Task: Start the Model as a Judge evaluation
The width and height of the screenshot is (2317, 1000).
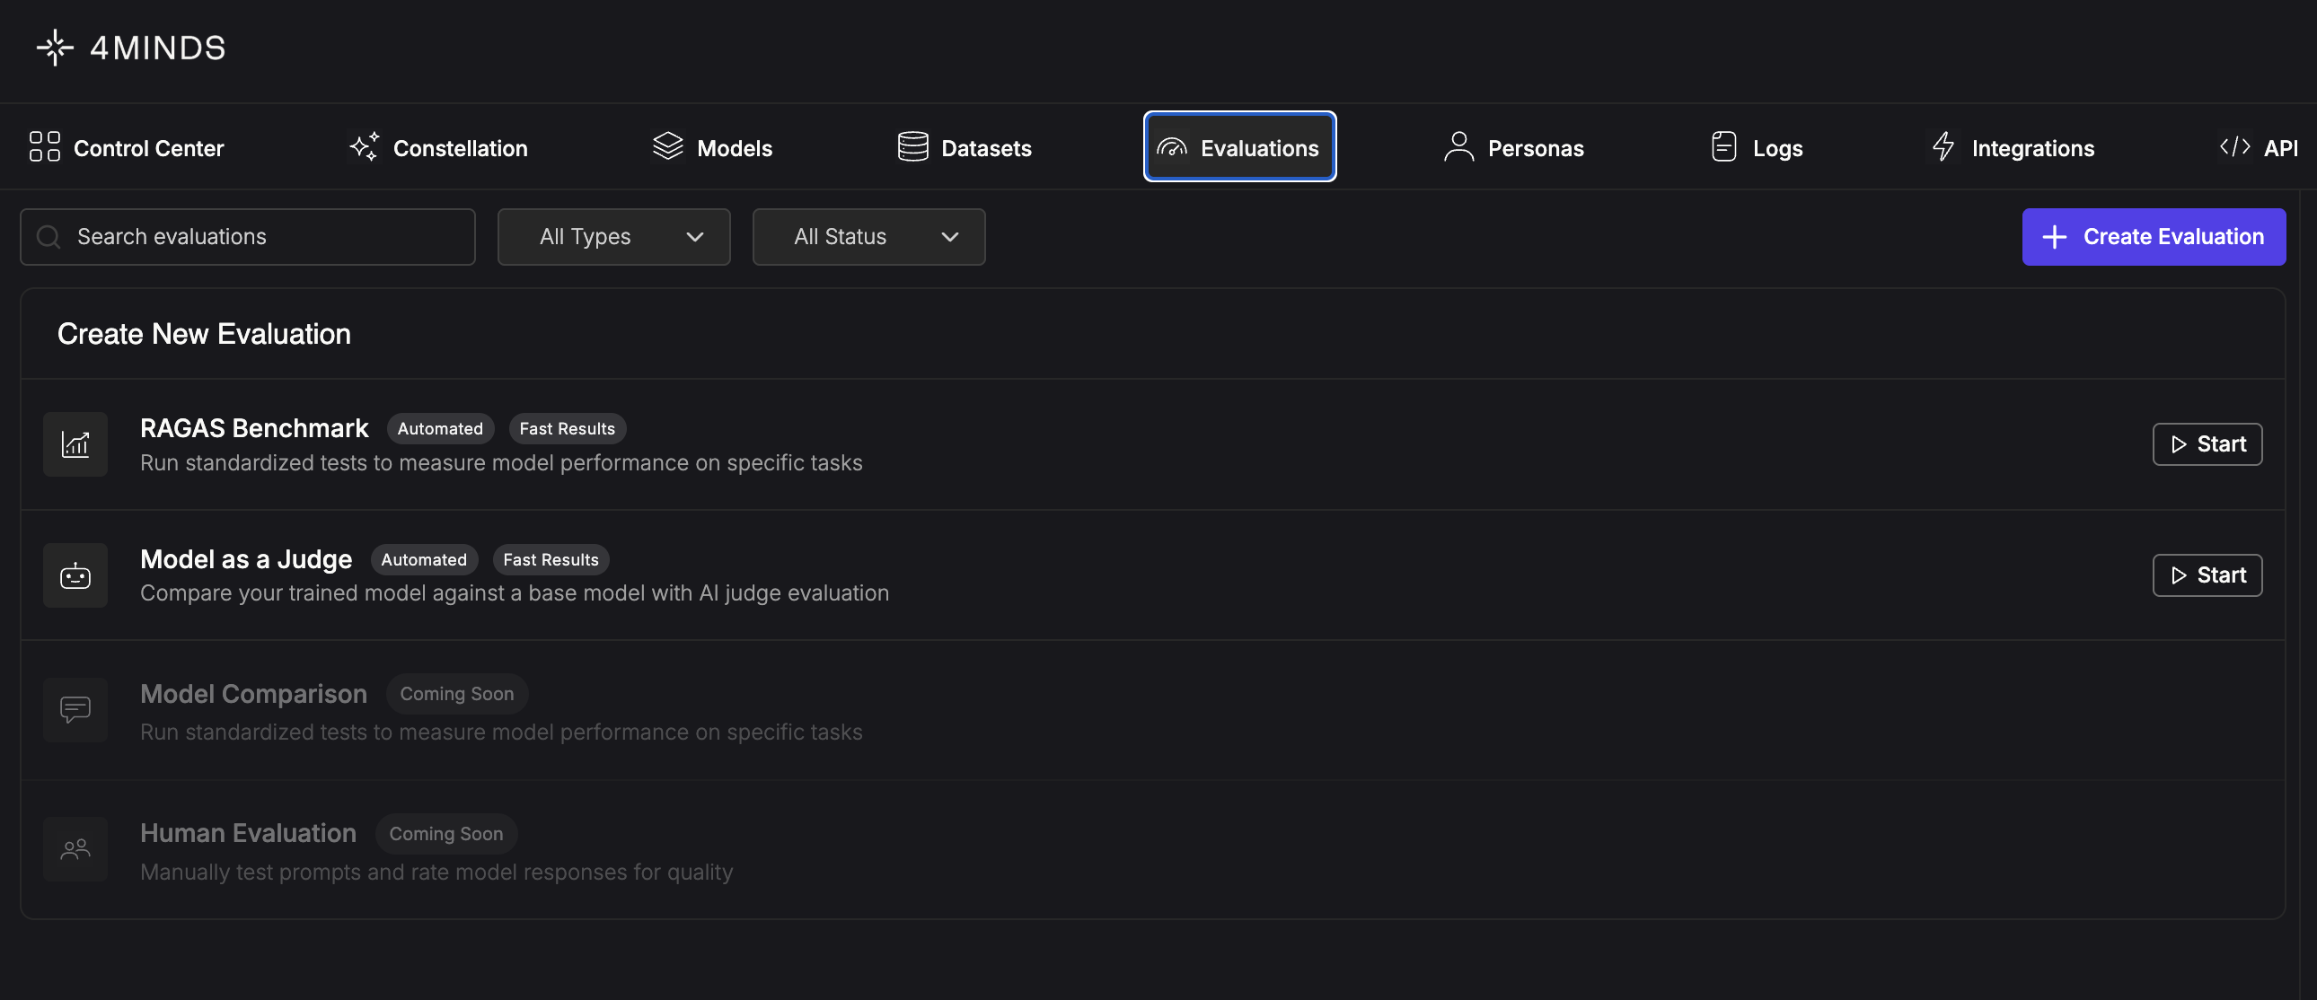Action: pos(2207,575)
